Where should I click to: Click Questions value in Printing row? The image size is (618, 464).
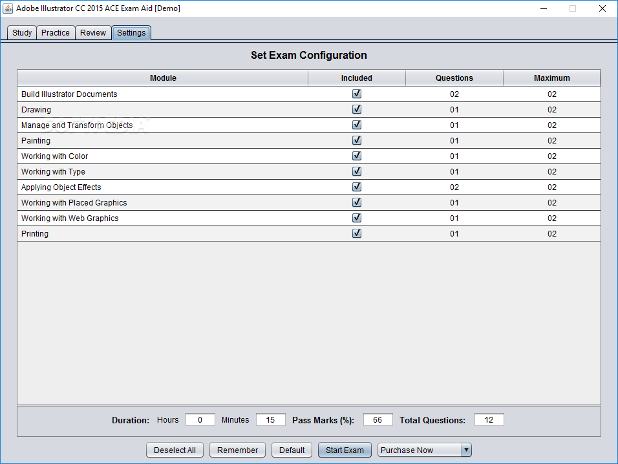[x=454, y=233]
